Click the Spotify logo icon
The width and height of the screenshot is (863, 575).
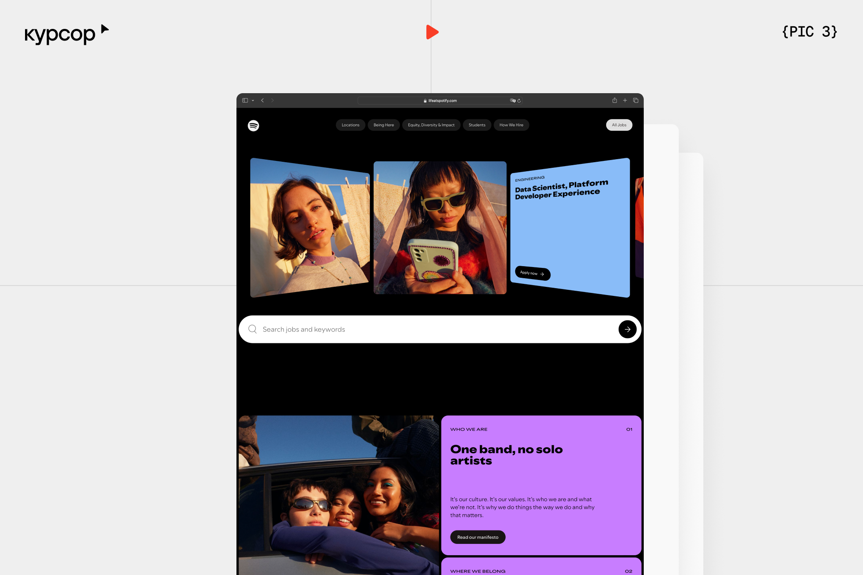pos(253,126)
